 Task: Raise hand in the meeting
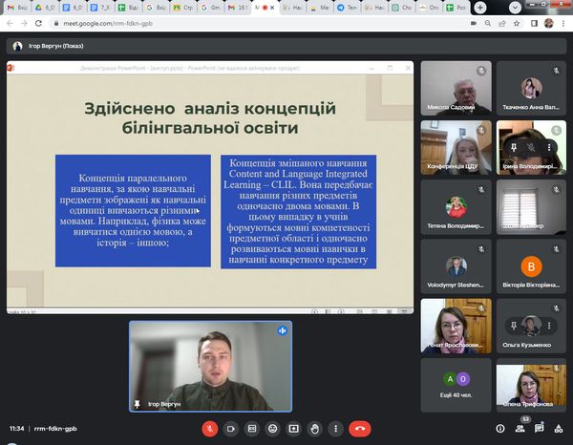[x=315, y=429]
